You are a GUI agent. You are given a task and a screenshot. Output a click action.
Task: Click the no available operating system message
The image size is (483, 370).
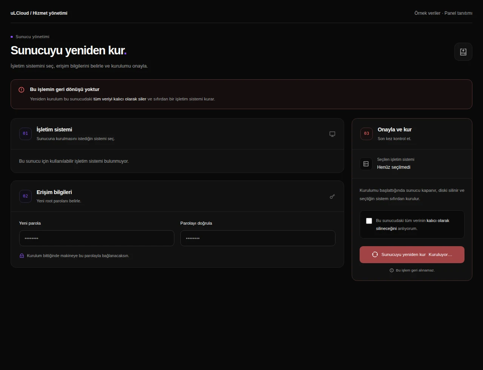(74, 161)
